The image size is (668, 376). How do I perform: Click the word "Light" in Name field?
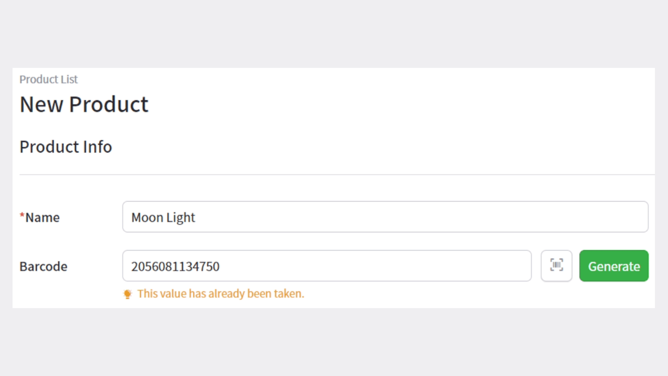point(180,217)
